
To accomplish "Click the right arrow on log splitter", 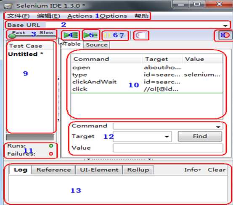I will [x=150, y=159].
